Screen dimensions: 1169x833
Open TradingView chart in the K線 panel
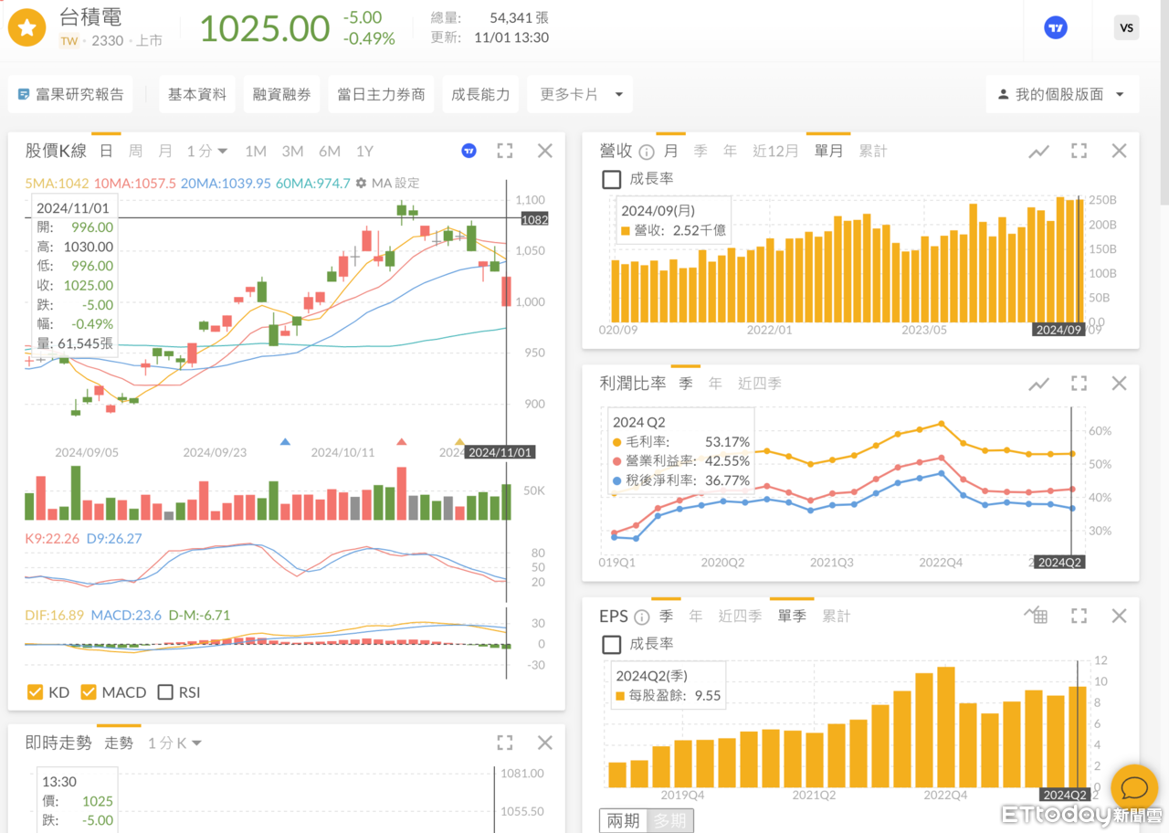(x=469, y=151)
